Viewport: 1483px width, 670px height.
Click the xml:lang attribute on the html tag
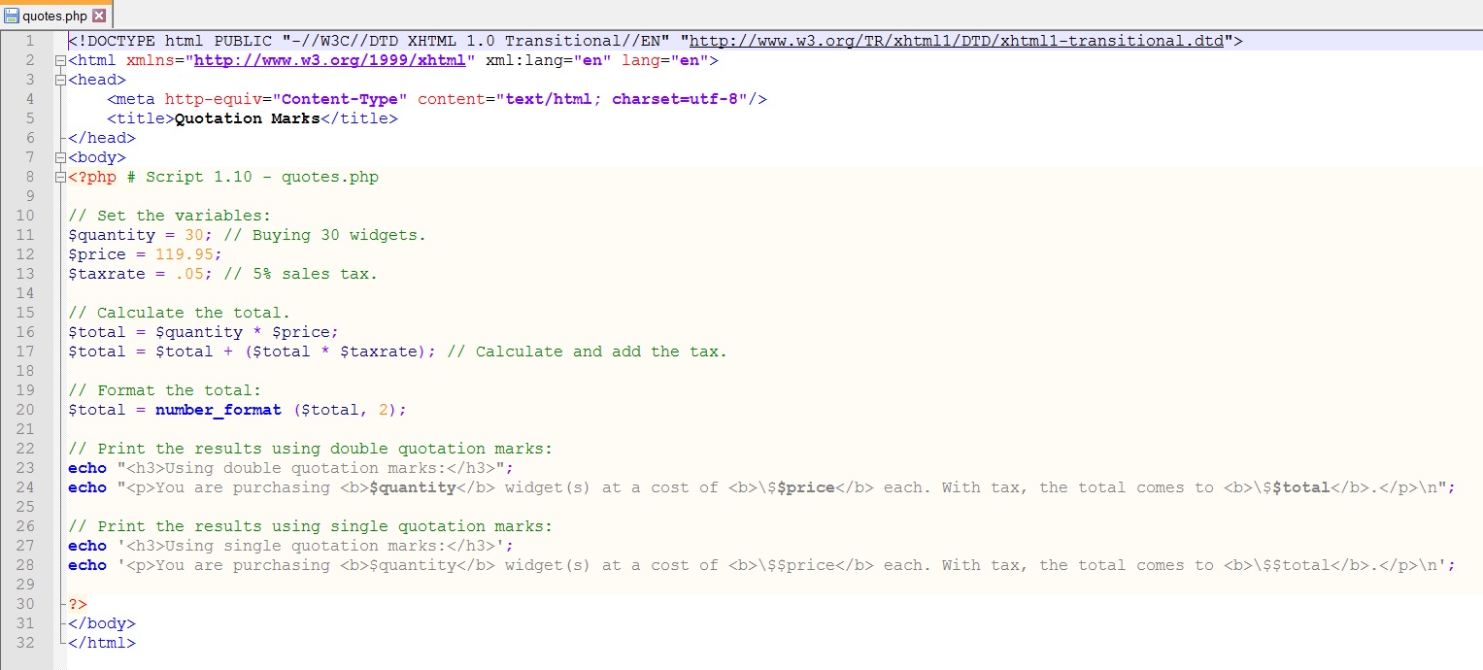(524, 60)
